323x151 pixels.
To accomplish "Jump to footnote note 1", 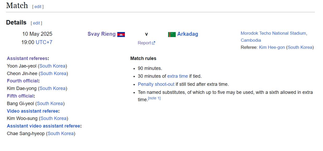I will click(154, 98).
